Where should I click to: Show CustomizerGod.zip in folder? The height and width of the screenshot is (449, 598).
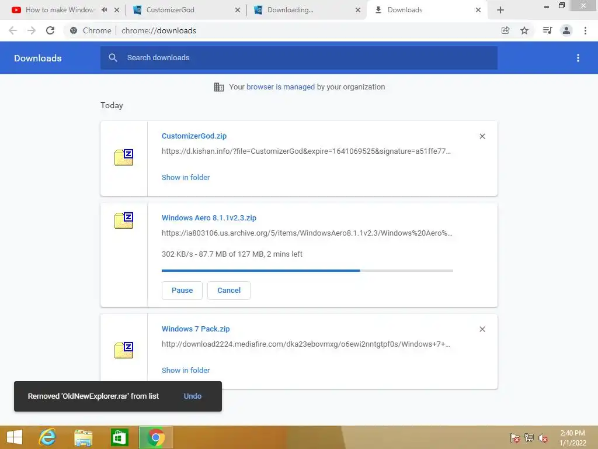pyautogui.click(x=186, y=178)
